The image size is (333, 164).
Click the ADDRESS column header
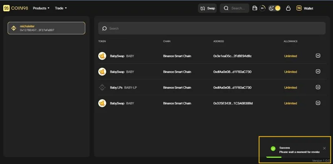click(x=219, y=42)
